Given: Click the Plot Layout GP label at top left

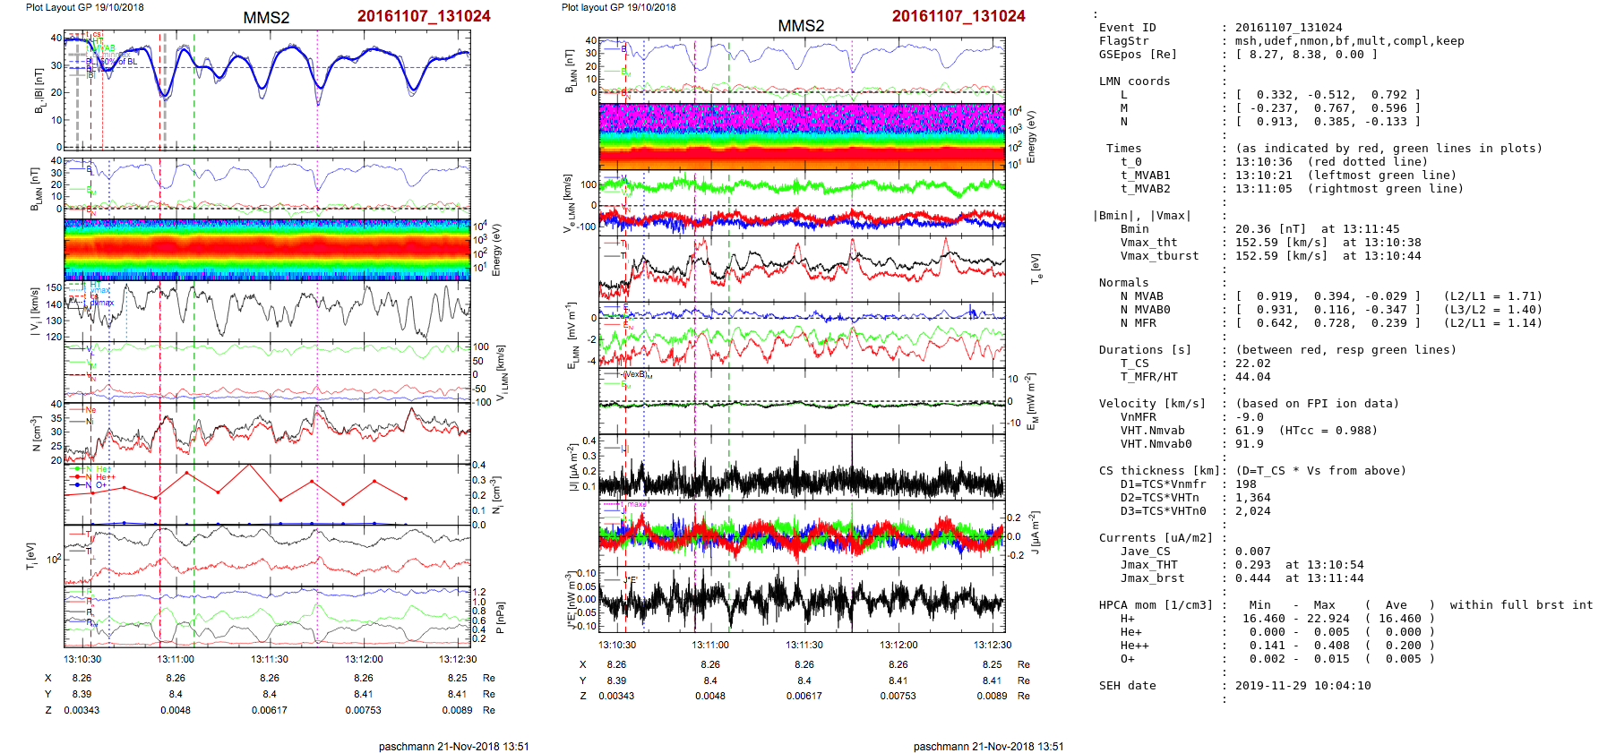Looking at the screenshot, I should [x=84, y=7].
